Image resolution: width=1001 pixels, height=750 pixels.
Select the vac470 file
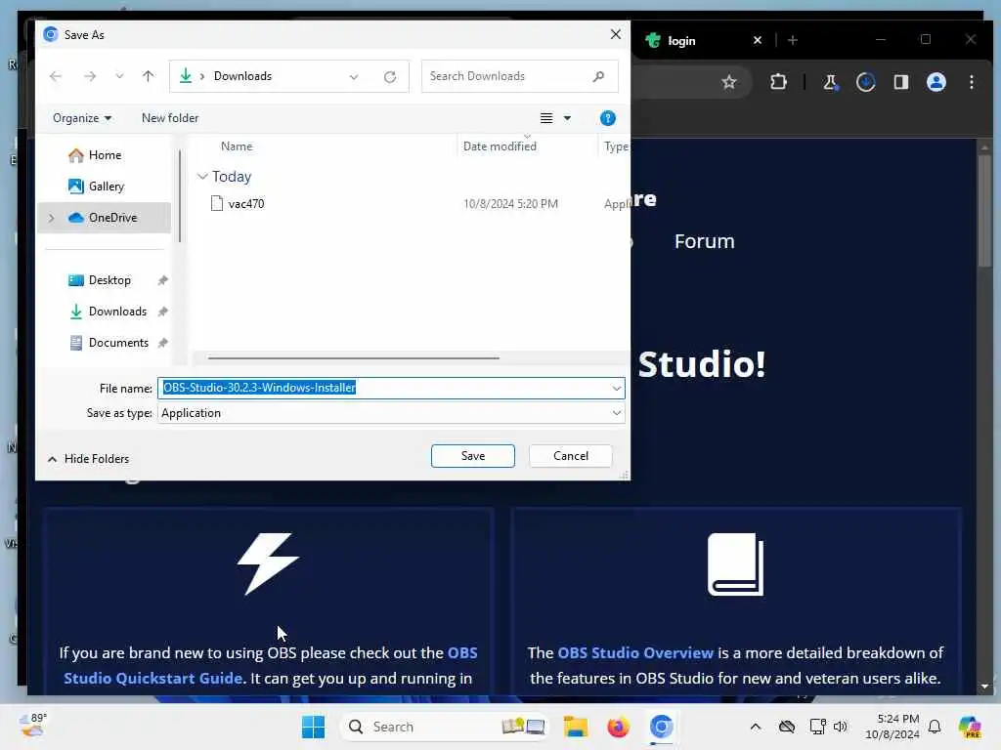[x=245, y=204]
